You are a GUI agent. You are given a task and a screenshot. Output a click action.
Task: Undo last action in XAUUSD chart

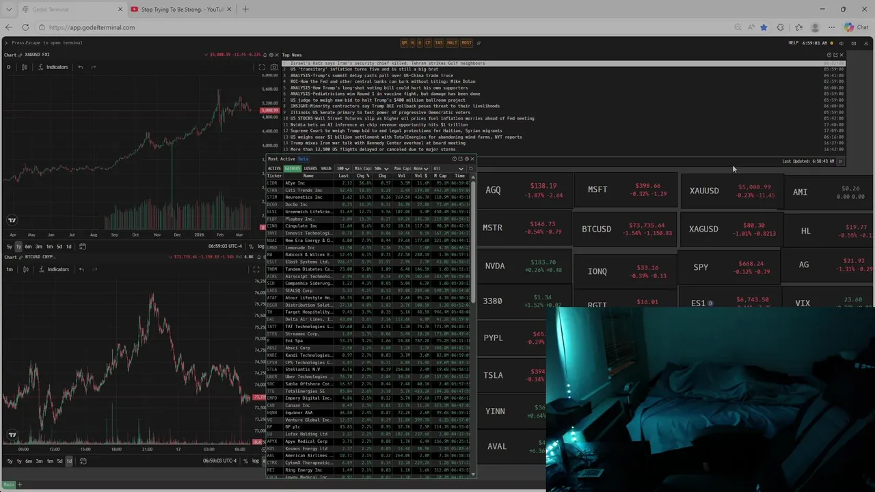tap(81, 67)
